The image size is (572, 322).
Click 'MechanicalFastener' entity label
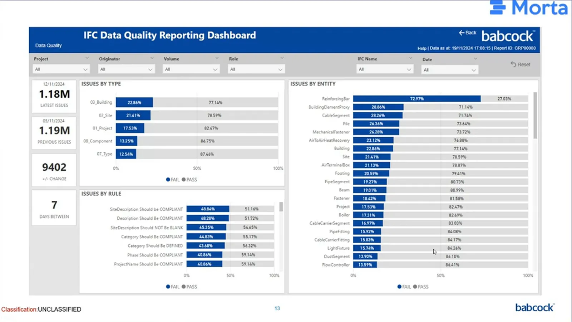tap(331, 132)
